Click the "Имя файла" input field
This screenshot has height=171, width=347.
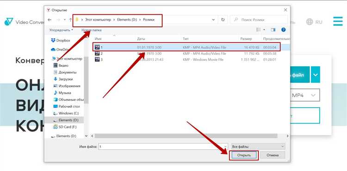click(x=163, y=147)
